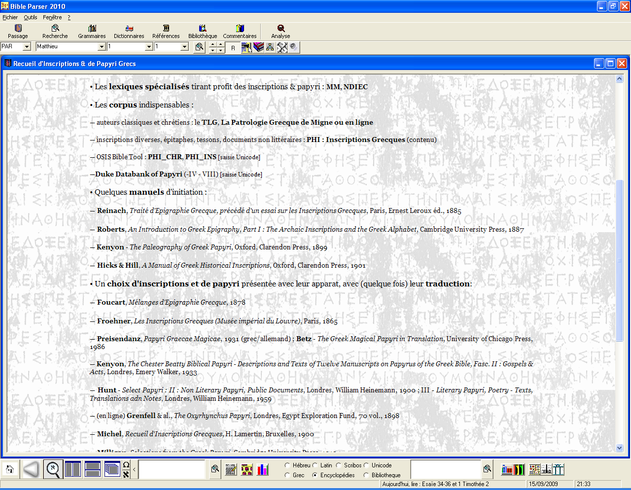
Task: Open the verse number dropdown
Action: click(184, 46)
